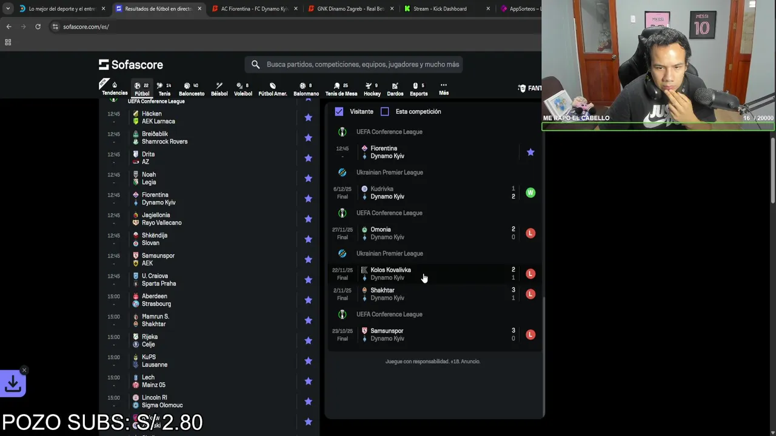Toggle favorite star for Drita vs AZ
The image size is (776, 436).
pyautogui.click(x=308, y=158)
